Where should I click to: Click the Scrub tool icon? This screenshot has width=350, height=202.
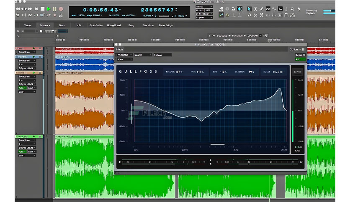pyautogui.click(x=299, y=9)
